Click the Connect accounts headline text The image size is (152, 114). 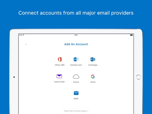(x=76, y=13)
